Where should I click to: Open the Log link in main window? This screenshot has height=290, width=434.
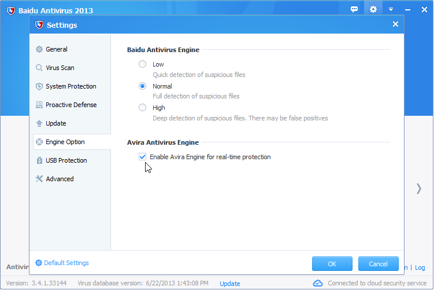click(420, 267)
